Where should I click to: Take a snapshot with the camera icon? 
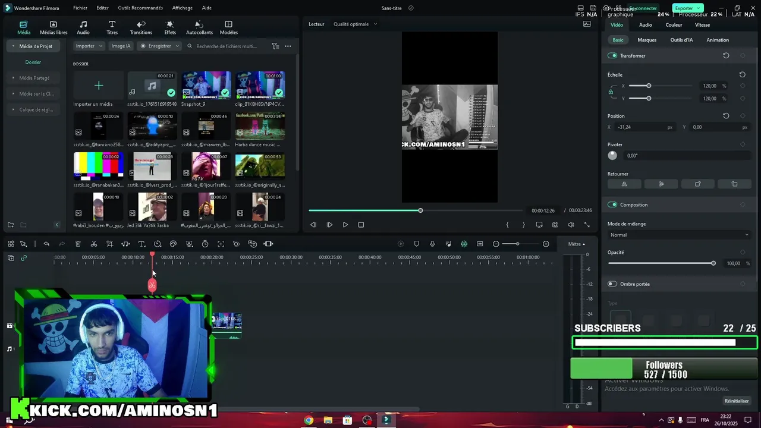click(555, 225)
